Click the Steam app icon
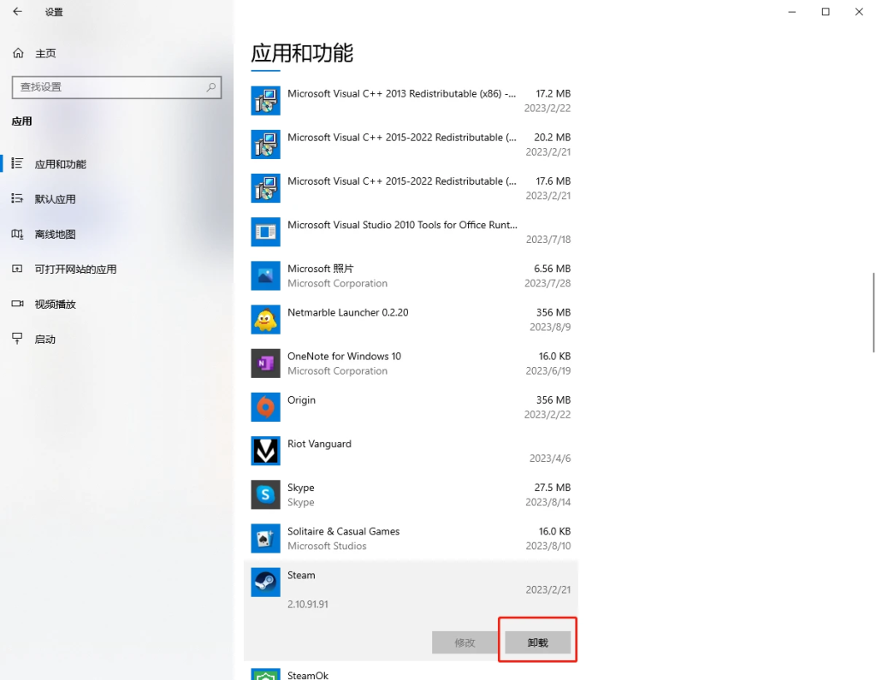 265,582
